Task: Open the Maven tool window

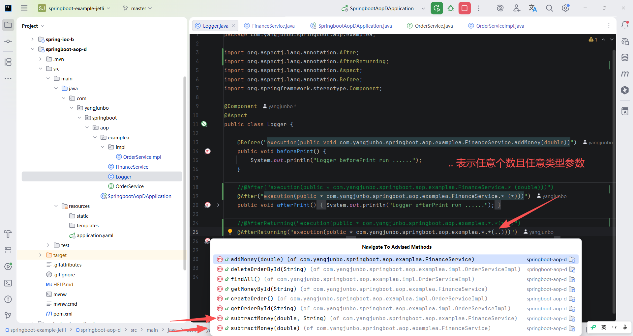Action: click(625, 74)
